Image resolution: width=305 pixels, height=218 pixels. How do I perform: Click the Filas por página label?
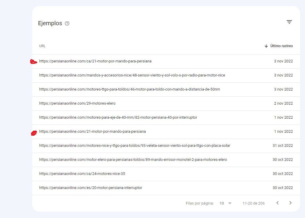click(x=200, y=203)
